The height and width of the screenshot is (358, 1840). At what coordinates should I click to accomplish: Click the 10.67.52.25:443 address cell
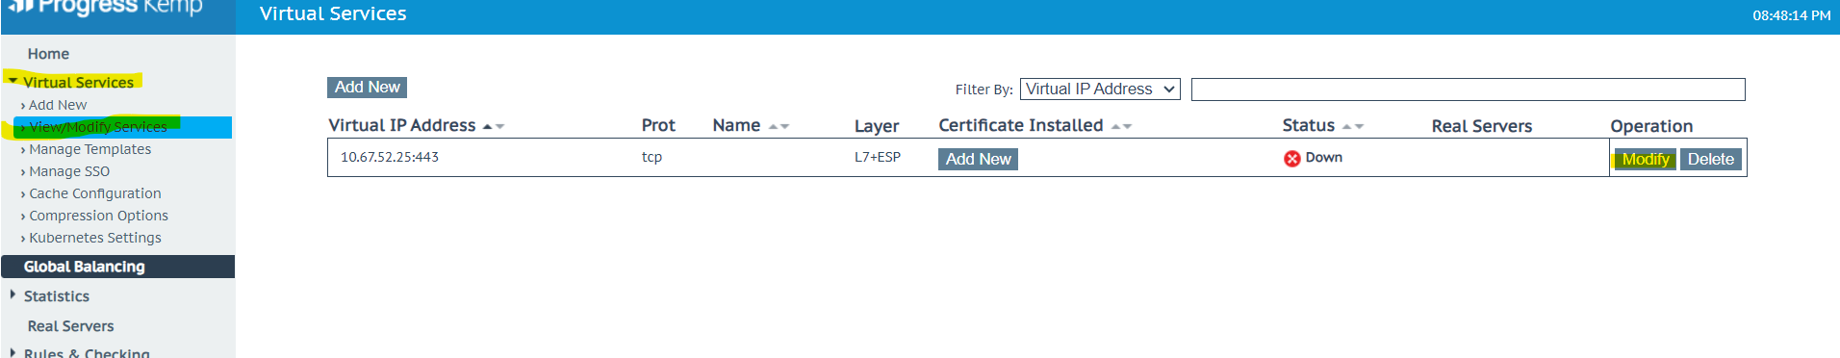(x=390, y=157)
